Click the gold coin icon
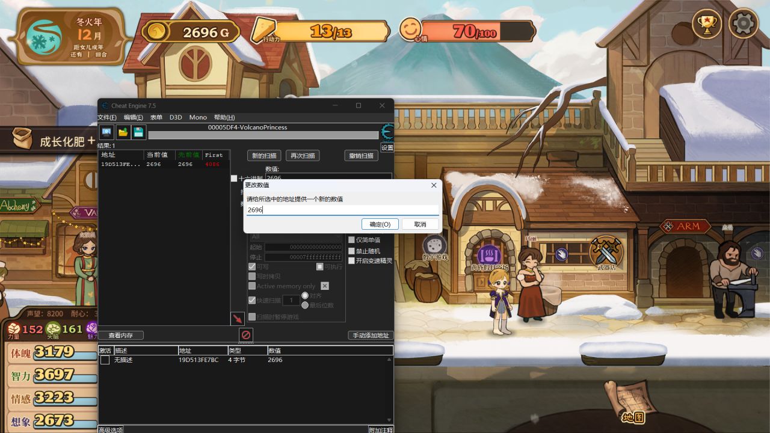The height and width of the screenshot is (433, 770). pos(156,31)
